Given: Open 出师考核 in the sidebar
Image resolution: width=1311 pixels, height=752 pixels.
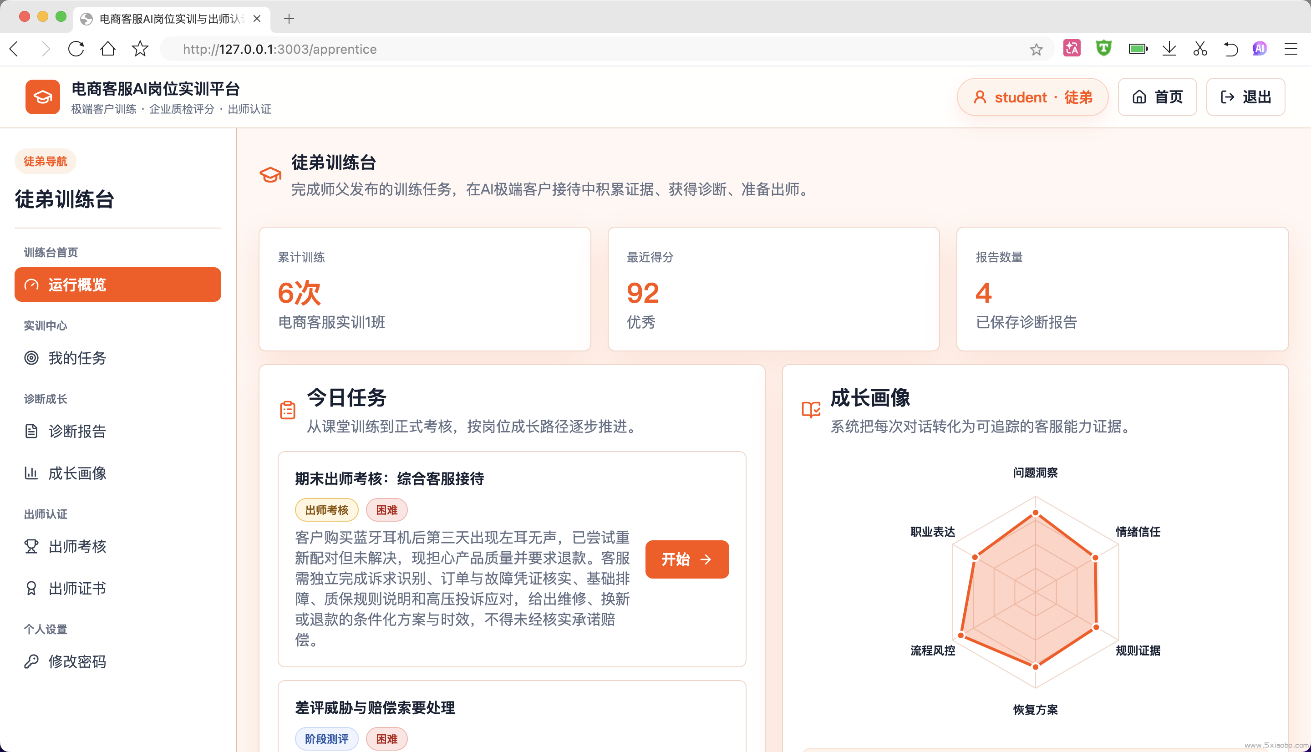Looking at the screenshot, I should (x=118, y=546).
